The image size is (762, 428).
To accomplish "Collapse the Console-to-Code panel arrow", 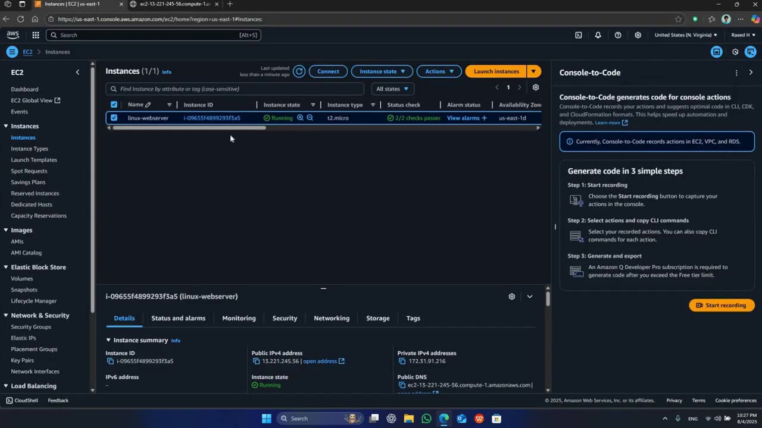I will point(751,73).
